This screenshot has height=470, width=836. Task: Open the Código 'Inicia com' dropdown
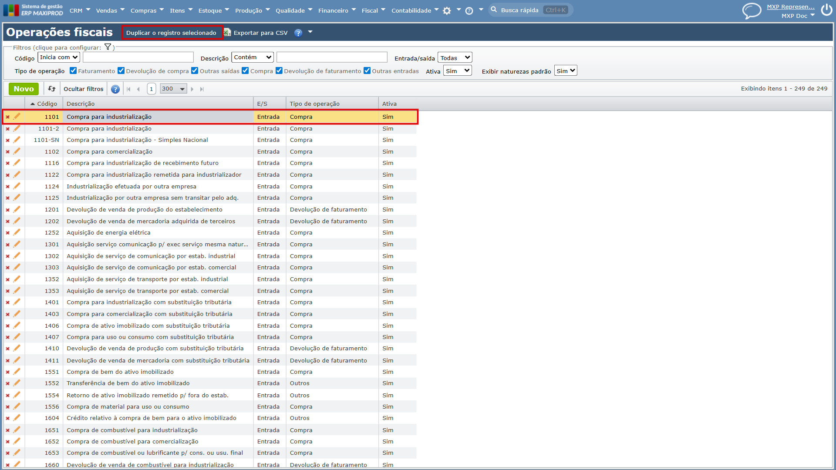pos(59,57)
